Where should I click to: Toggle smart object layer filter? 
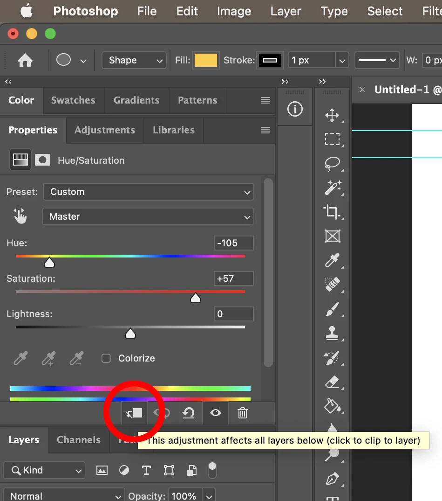pos(191,470)
